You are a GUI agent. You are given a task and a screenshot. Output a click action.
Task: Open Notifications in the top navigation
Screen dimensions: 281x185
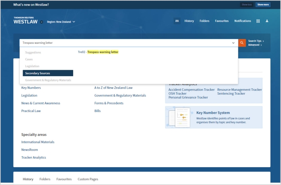[x=243, y=21]
